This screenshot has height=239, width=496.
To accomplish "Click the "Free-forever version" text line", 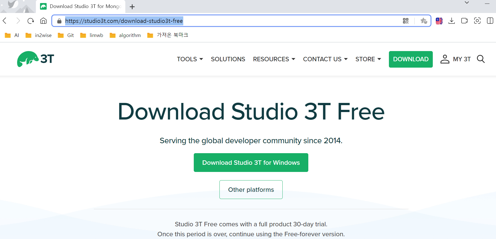I will pos(251,234).
